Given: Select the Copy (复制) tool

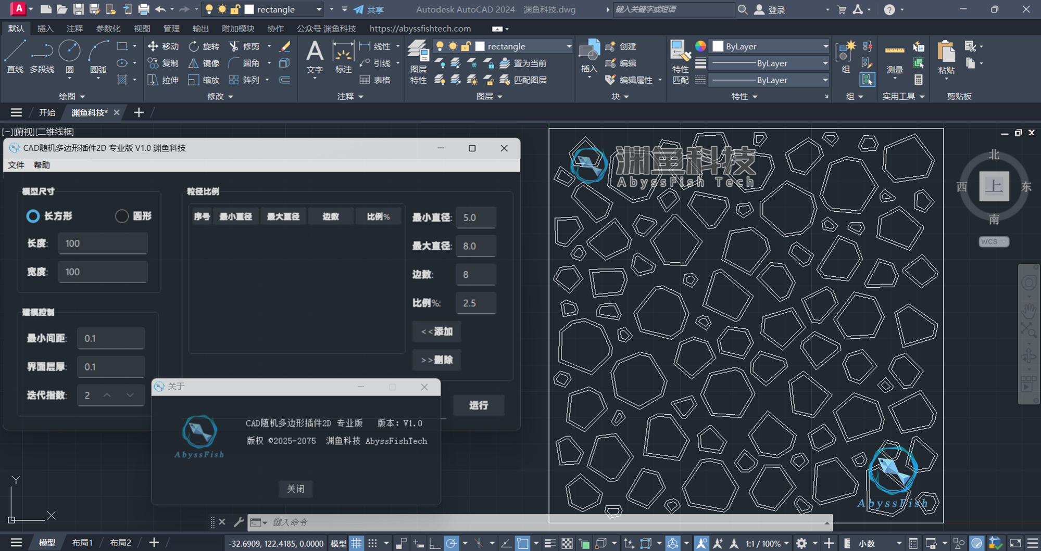Looking at the screenshot, I should pyautogui.click(x=164, y=63).
